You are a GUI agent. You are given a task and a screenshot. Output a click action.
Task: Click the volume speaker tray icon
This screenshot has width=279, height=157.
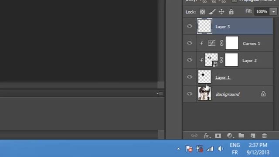click(x=220, y=149)
